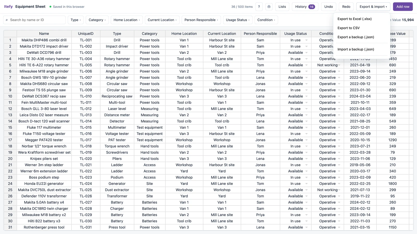The height and width of the screenshot is (234, 417).
Task: Choose Import a backup (.json)
Action: [362, 49]
